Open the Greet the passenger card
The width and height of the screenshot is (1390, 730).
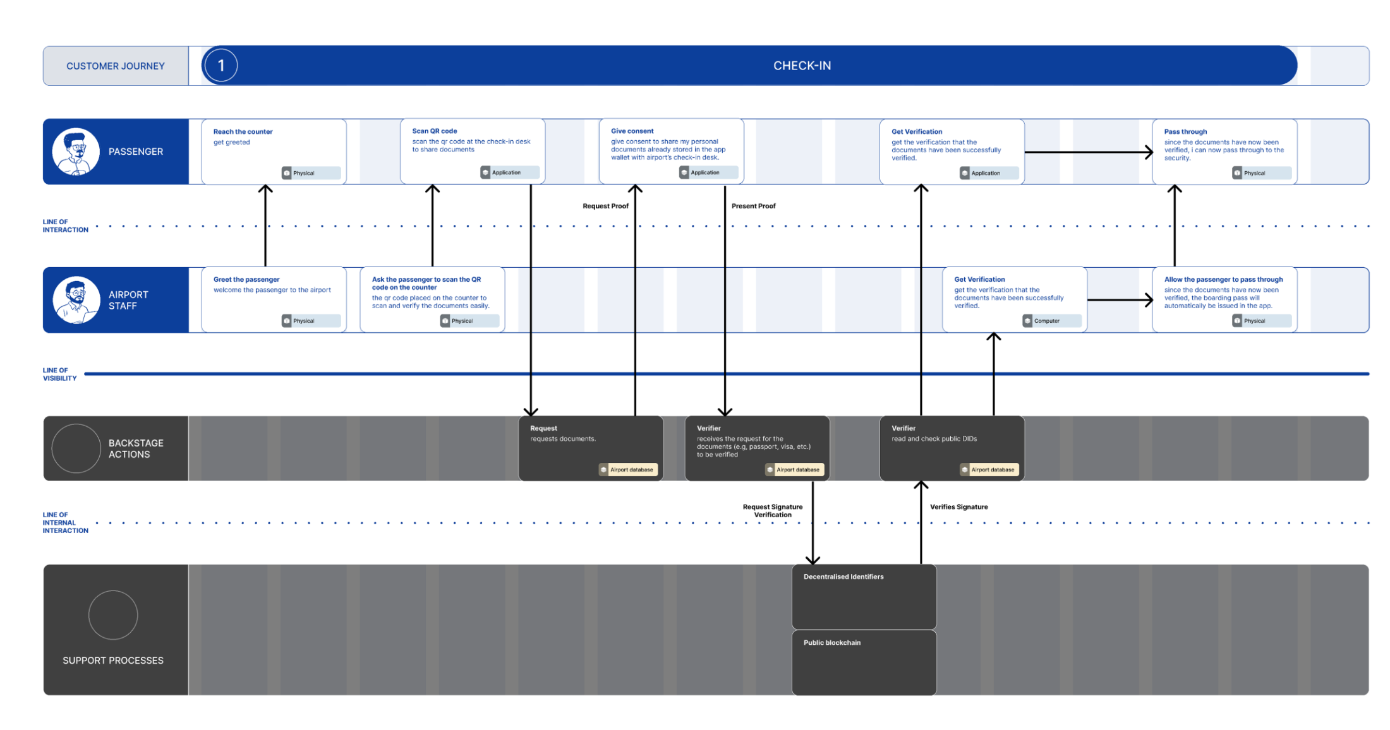(274, 300)
